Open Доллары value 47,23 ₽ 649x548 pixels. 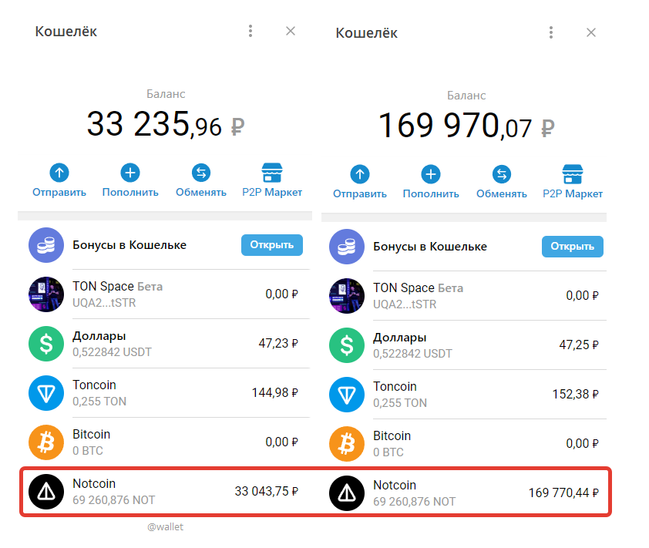pos(278,343)
